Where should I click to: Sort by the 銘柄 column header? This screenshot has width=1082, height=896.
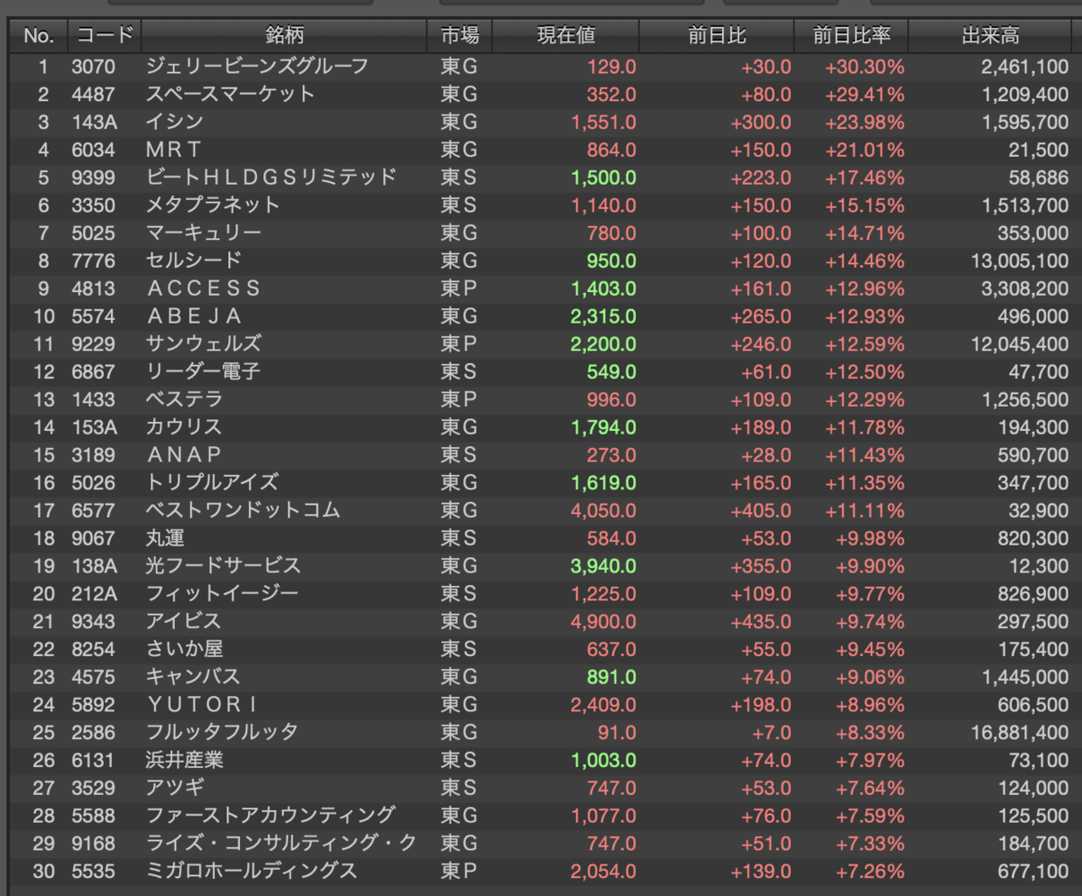[x=284, y=36]
